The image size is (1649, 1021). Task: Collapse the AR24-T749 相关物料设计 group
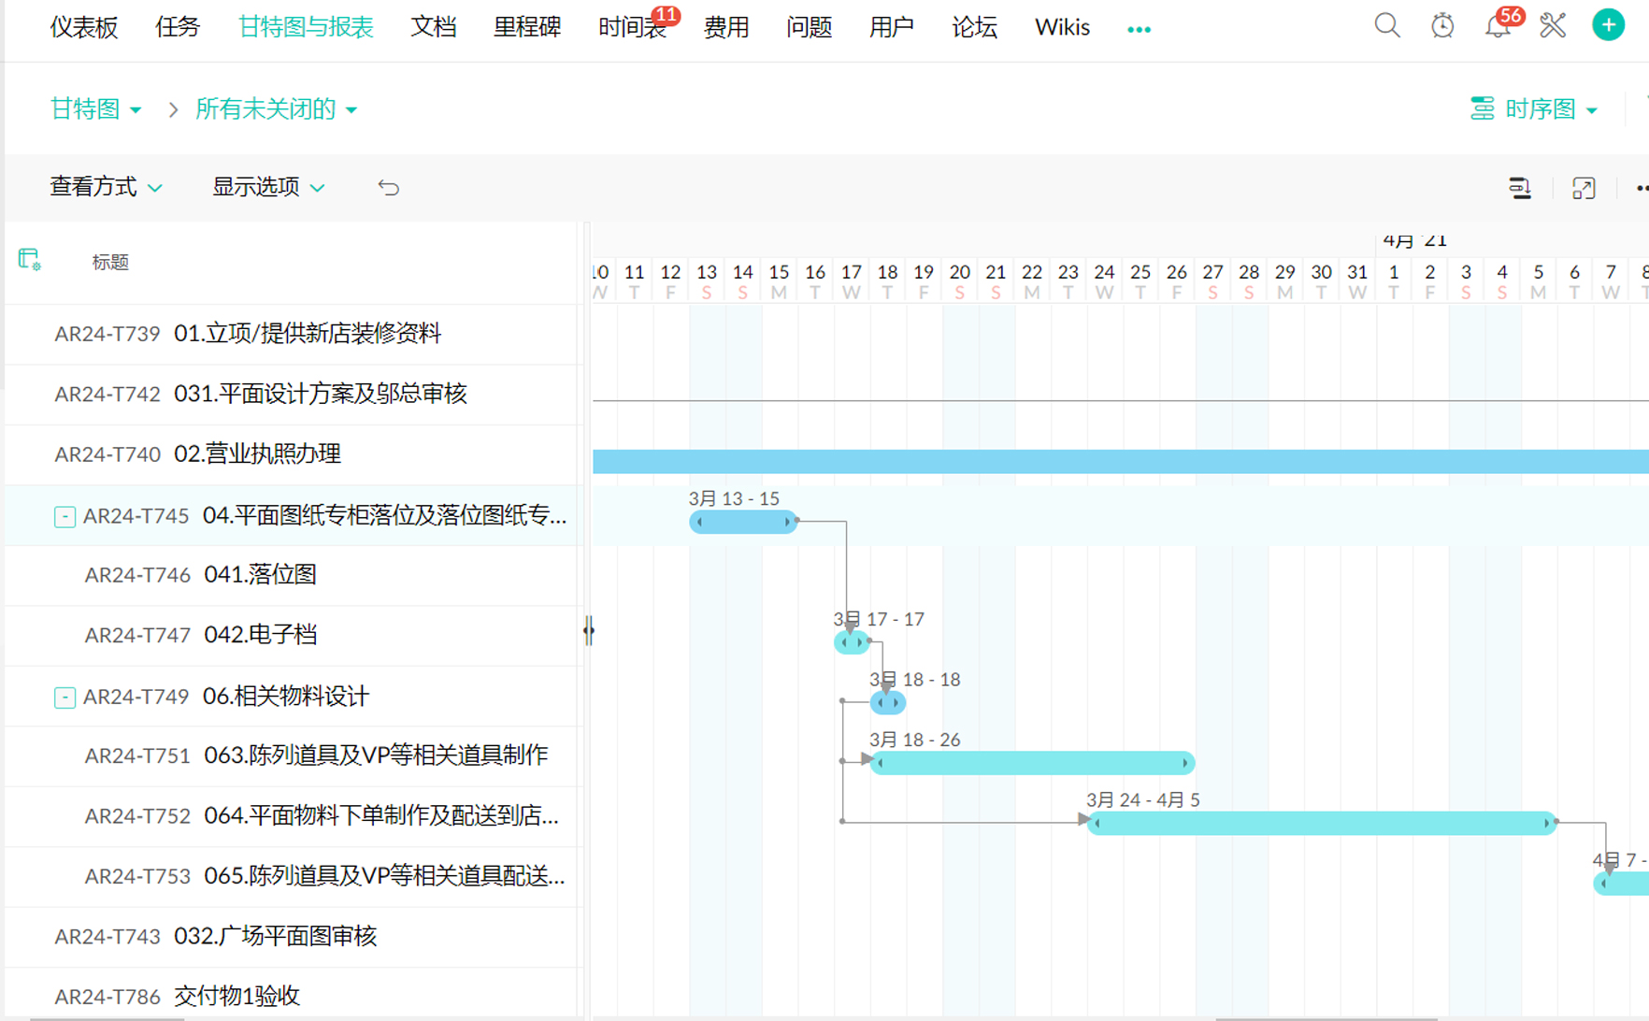pyautogui.click(x=65, y=697)
